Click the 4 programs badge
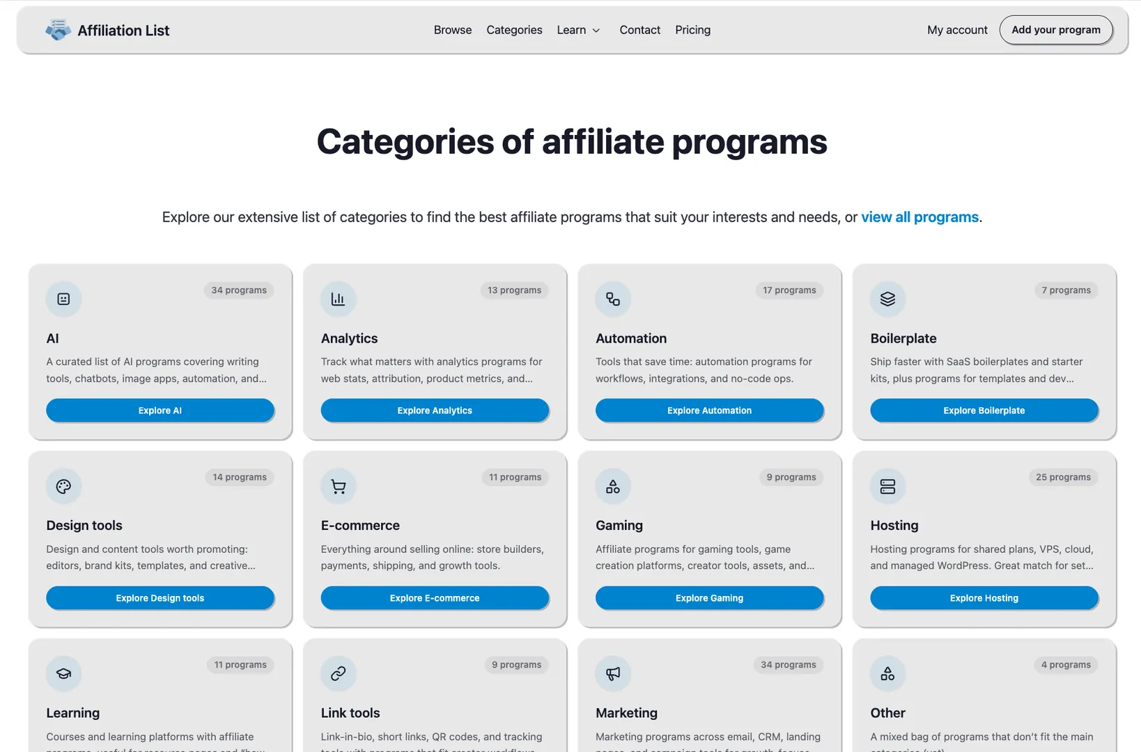The image size is (1141, 752). point(1066,665)
